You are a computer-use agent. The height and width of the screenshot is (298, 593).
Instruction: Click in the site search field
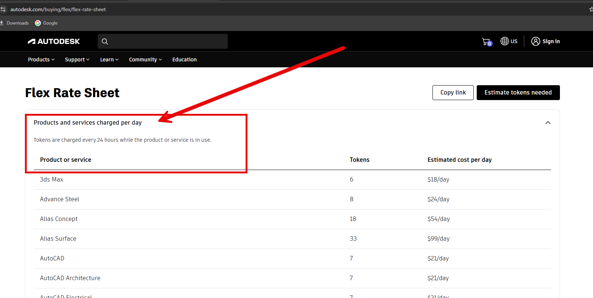click(163, 41)
